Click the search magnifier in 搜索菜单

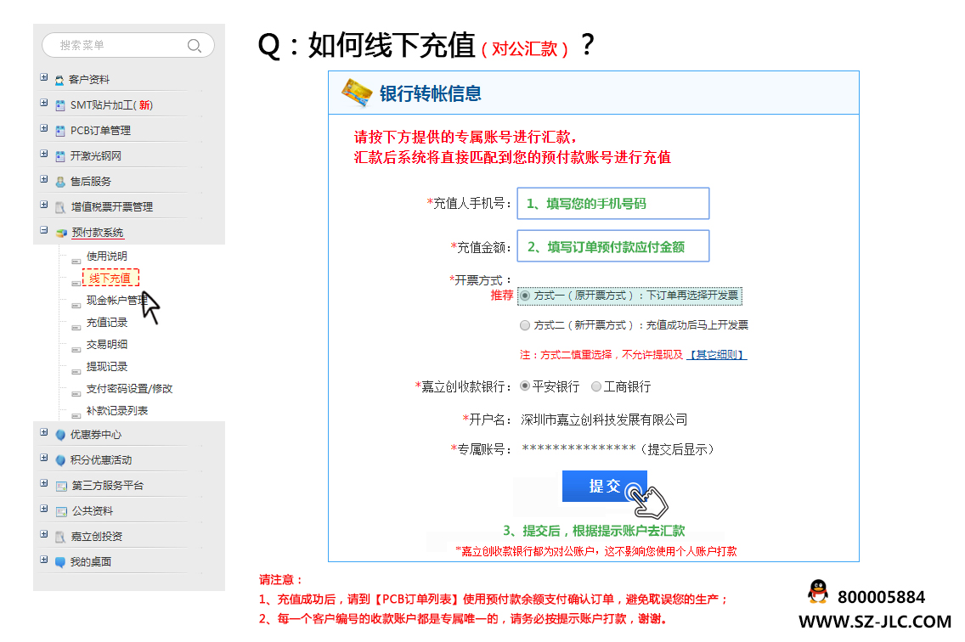pos(195,45)
